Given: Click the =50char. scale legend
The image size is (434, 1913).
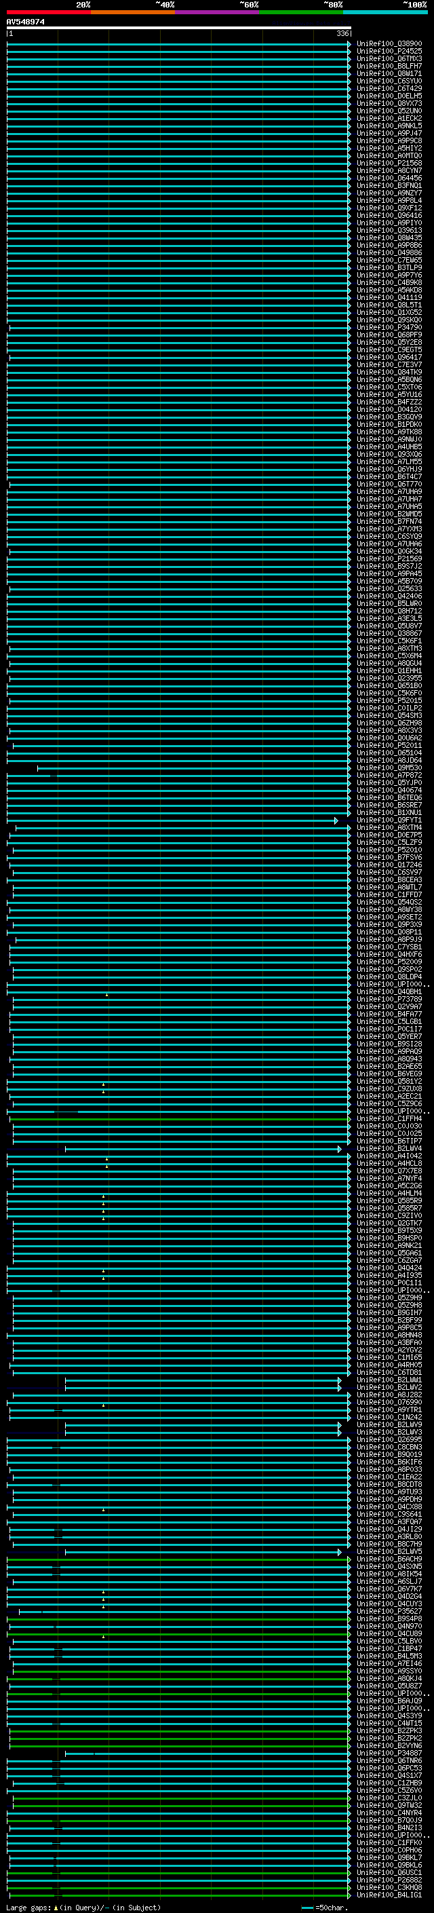Looking at the screenshot, I should (325, 1907).
